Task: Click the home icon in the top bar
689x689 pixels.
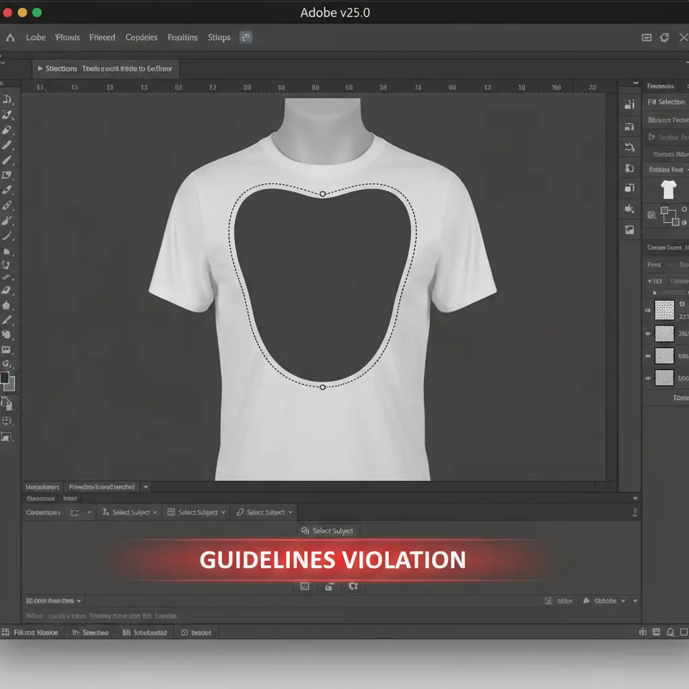Action: point(10,38)
